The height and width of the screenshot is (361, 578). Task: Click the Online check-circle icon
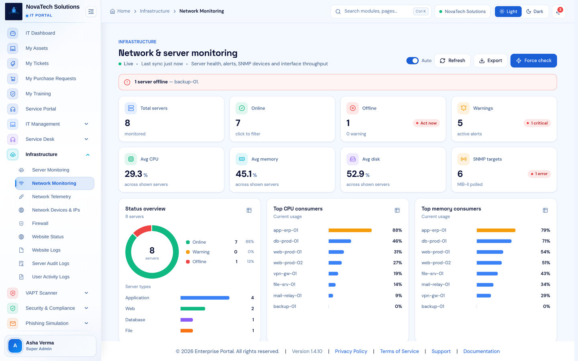242,108
